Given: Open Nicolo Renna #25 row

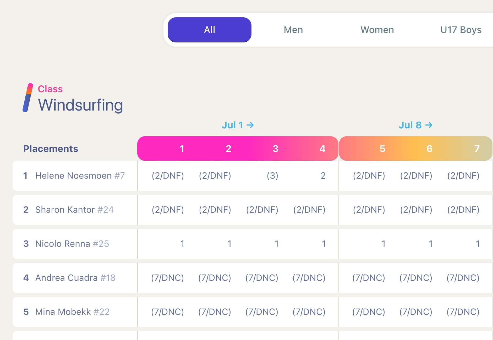Looking at the screenshot, I should click(72, 244).
